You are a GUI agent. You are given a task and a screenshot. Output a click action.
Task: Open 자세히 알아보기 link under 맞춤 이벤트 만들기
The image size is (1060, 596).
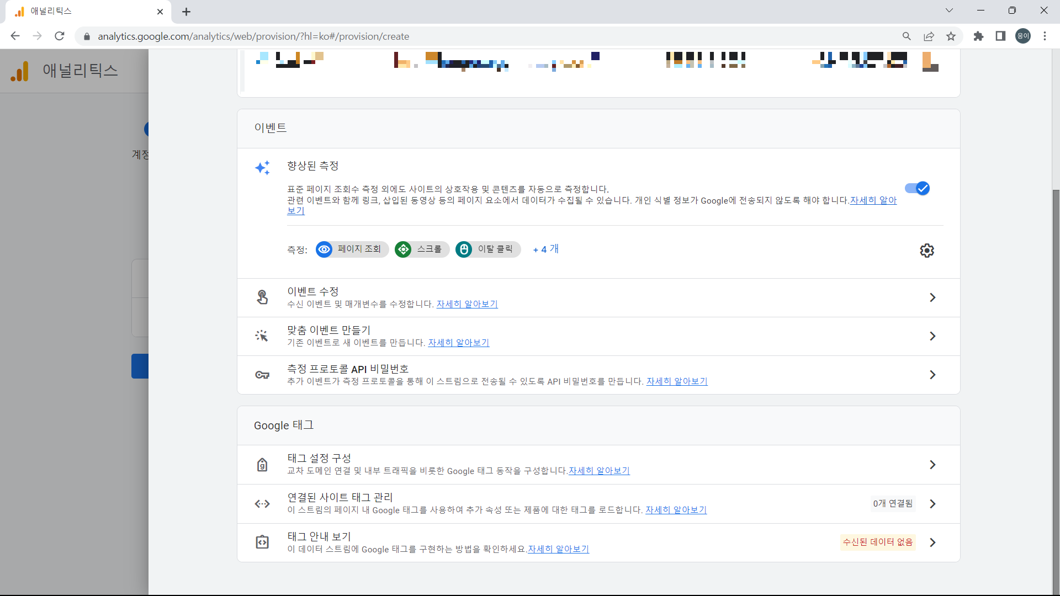[x=458, y=342]
